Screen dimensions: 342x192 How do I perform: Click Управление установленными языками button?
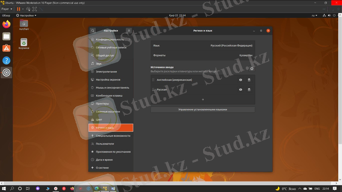pyautogui.click(x=203, y=110)
